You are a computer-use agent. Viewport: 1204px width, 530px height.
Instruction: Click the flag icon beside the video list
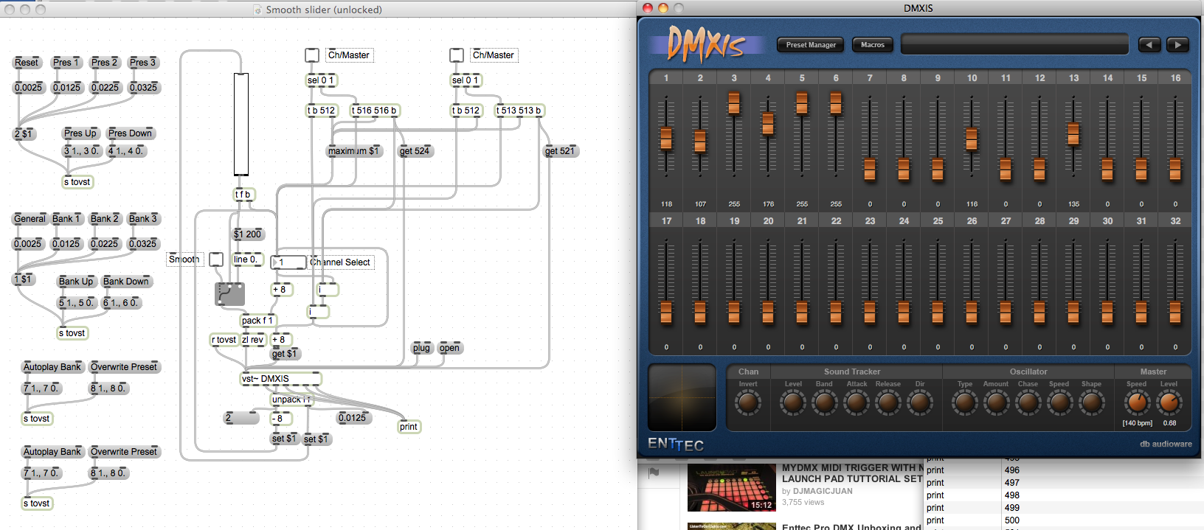pos(654,473)
